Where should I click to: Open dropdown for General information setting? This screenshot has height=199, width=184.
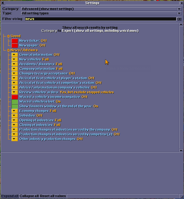click(15, 55)
